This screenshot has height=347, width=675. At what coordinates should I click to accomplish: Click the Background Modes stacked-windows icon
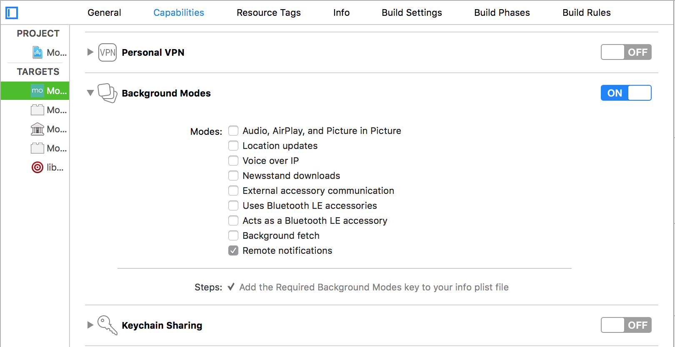[107, 93]
